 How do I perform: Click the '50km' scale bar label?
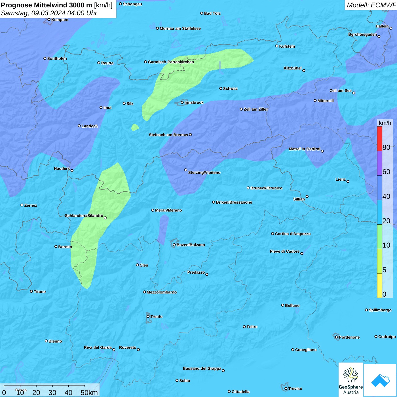coord(89,392)
